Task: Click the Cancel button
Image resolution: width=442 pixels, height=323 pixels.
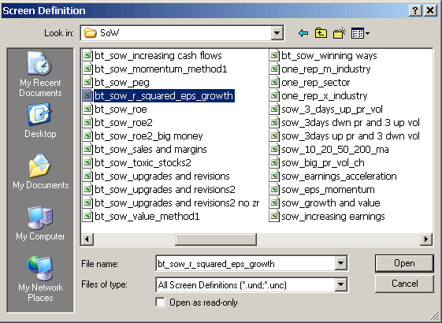Action: pyautogui.click(x=404, y=284)
